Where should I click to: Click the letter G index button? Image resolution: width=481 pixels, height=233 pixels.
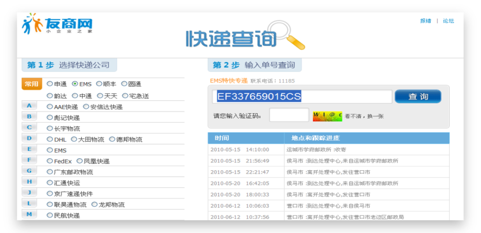pyautogui.click(x=29, y=171)
